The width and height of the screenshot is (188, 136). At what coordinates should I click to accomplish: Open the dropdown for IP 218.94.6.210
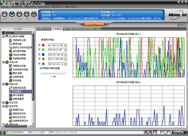65,50
